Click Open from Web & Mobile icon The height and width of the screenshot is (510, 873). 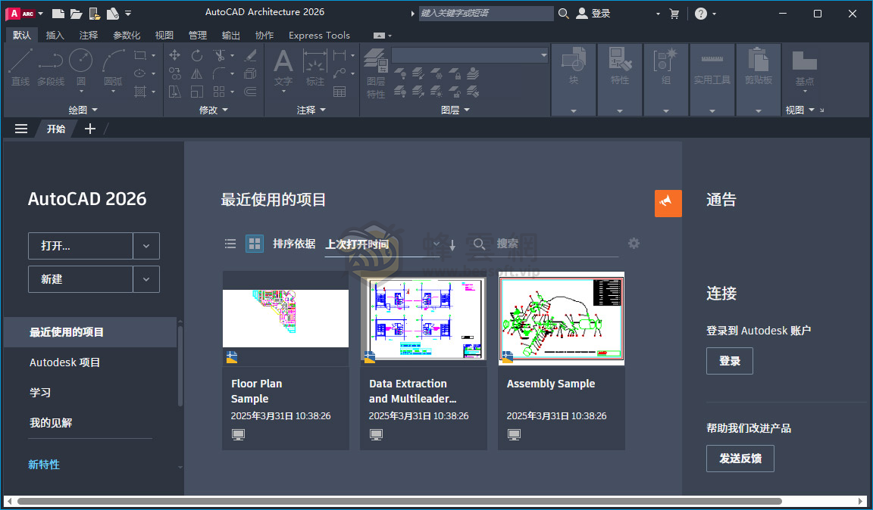[95, 14]
